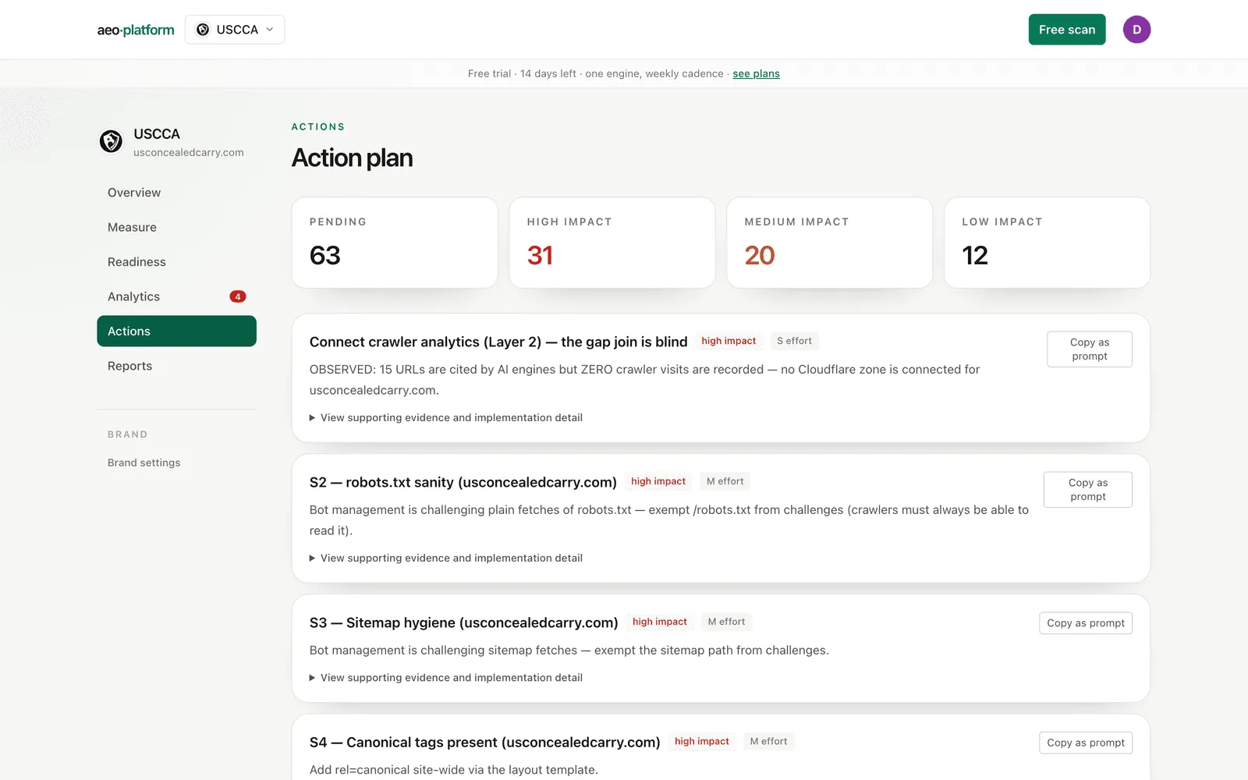This screenshot has height=780, width=1248.
Task: Click the Free scan button
Action: point(1067,30)
